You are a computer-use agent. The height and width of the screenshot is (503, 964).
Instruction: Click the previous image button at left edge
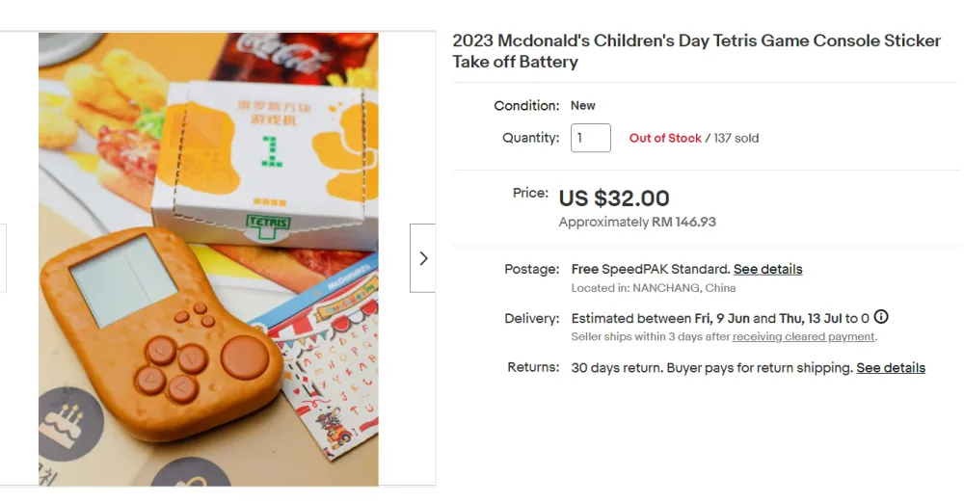(3, 258)
